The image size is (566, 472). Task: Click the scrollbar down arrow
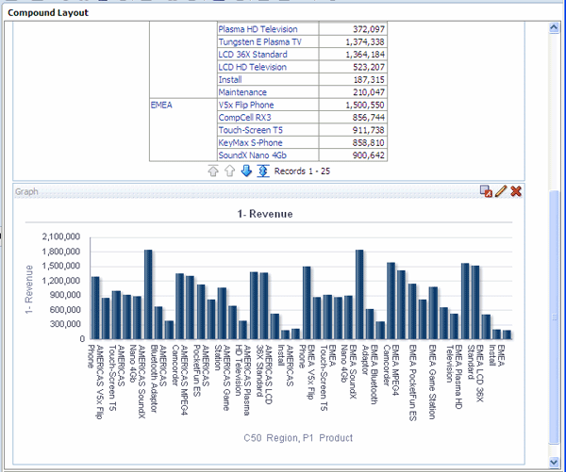click(x=554, y=462)
